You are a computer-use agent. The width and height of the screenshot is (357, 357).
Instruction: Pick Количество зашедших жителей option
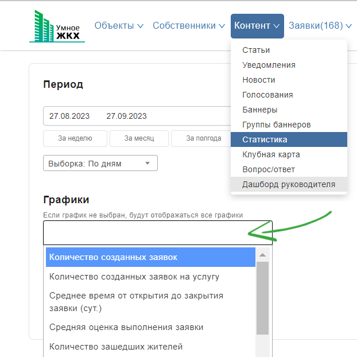150,347
